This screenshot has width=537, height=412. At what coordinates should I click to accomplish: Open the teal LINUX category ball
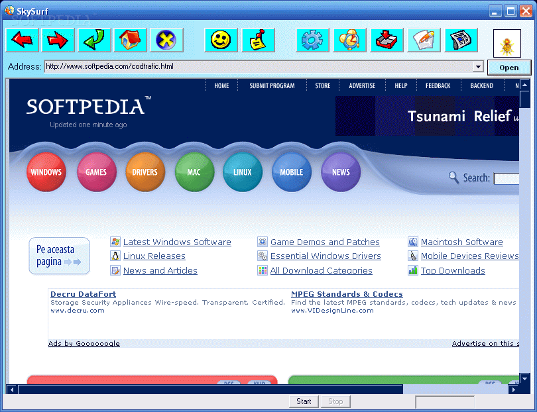pos(243,172)
